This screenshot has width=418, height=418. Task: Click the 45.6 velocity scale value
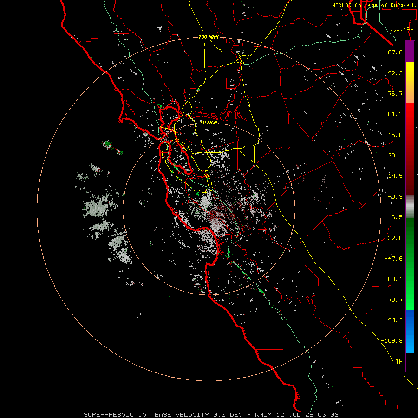[x=395, y=135]
